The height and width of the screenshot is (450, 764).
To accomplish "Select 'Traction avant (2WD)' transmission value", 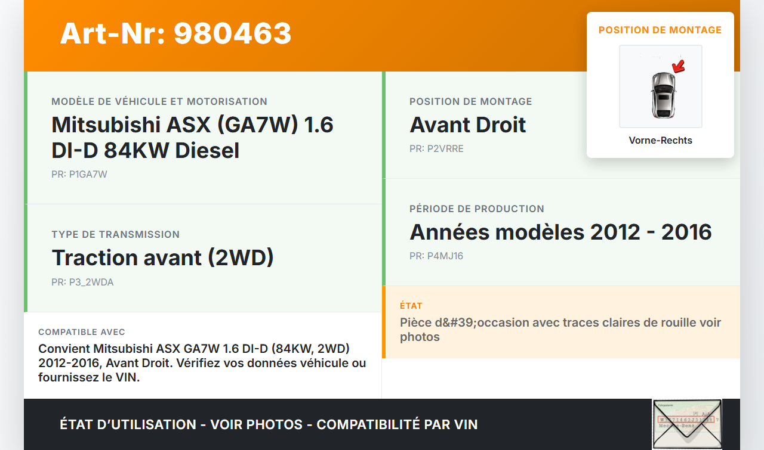I will click(x=162, y=257).
